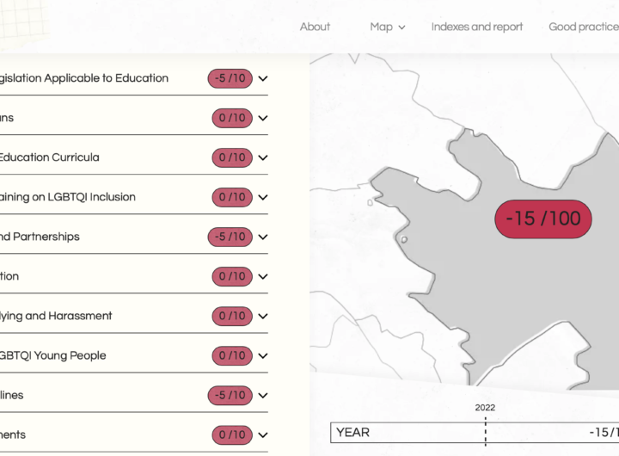Screen dimensions: 619x456
Task: Open the Map dropdown menu
Action: [x=387, y=27]
